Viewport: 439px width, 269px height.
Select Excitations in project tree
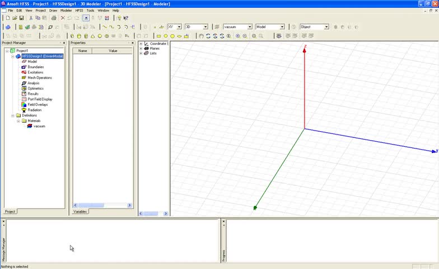point(35,72)
